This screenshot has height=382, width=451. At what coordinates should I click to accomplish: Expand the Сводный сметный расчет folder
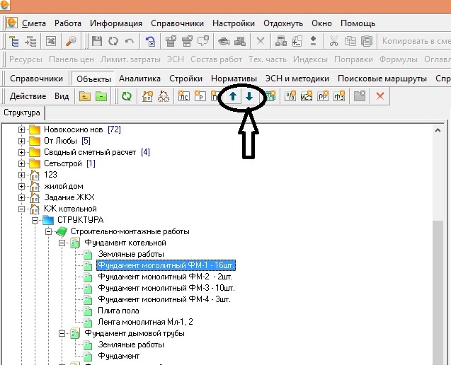[x=21, y=152]
